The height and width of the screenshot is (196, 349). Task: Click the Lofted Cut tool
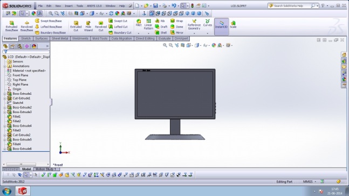[x=118, y=27]
